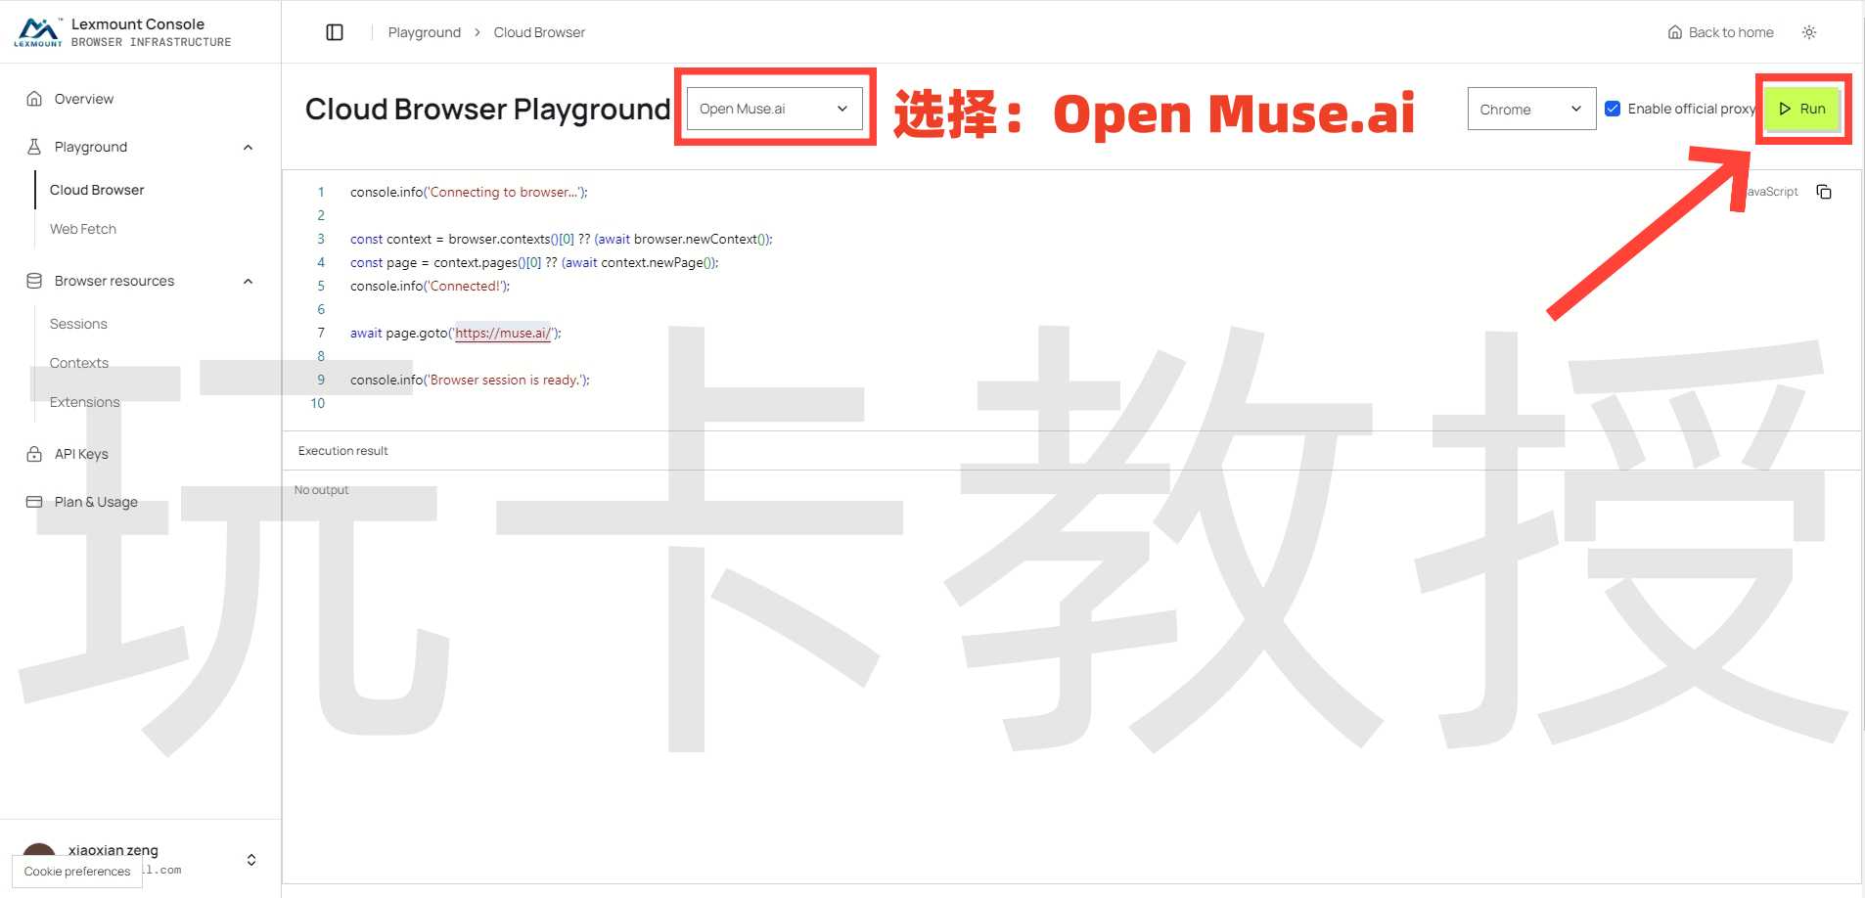Open Cookie preferences
1865x898 pixels.
tap(77, 872)
